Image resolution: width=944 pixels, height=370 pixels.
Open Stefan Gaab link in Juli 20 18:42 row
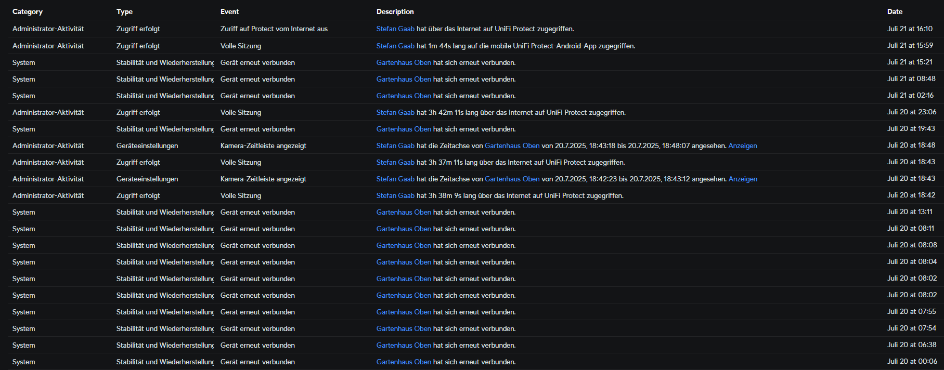(x=395, y=195)
